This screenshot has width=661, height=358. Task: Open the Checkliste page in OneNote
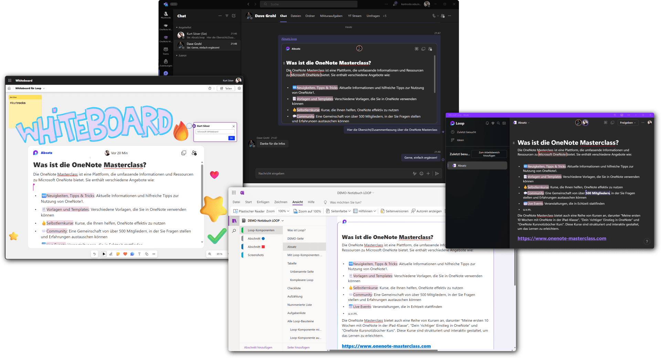click(x=294, y=288)
